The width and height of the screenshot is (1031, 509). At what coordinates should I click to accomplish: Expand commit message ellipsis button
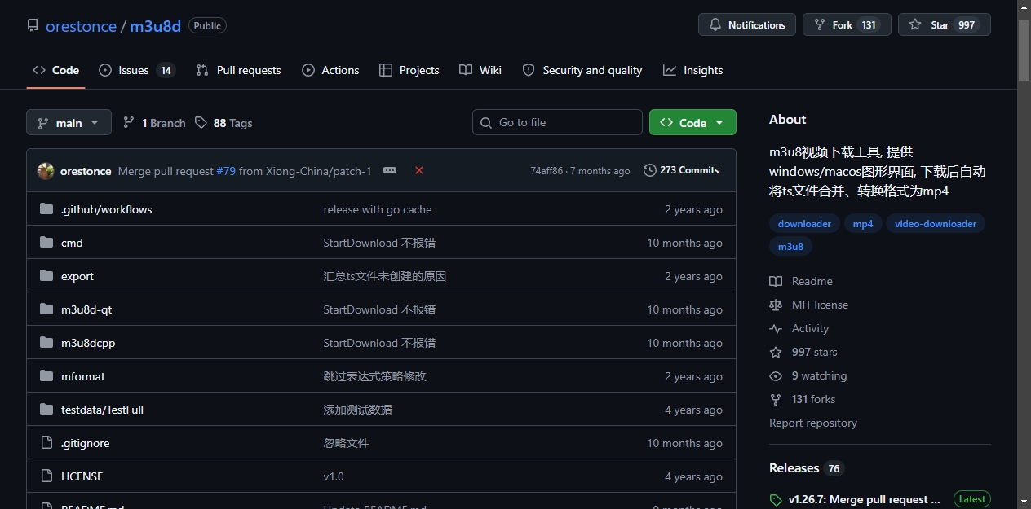(390, 170)
